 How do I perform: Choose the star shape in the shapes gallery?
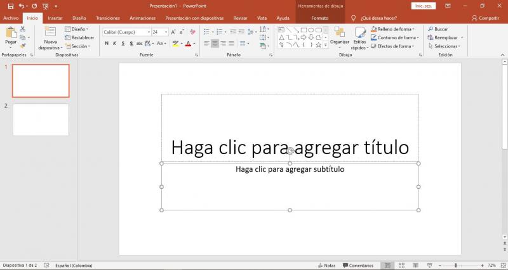click(319, 45)
